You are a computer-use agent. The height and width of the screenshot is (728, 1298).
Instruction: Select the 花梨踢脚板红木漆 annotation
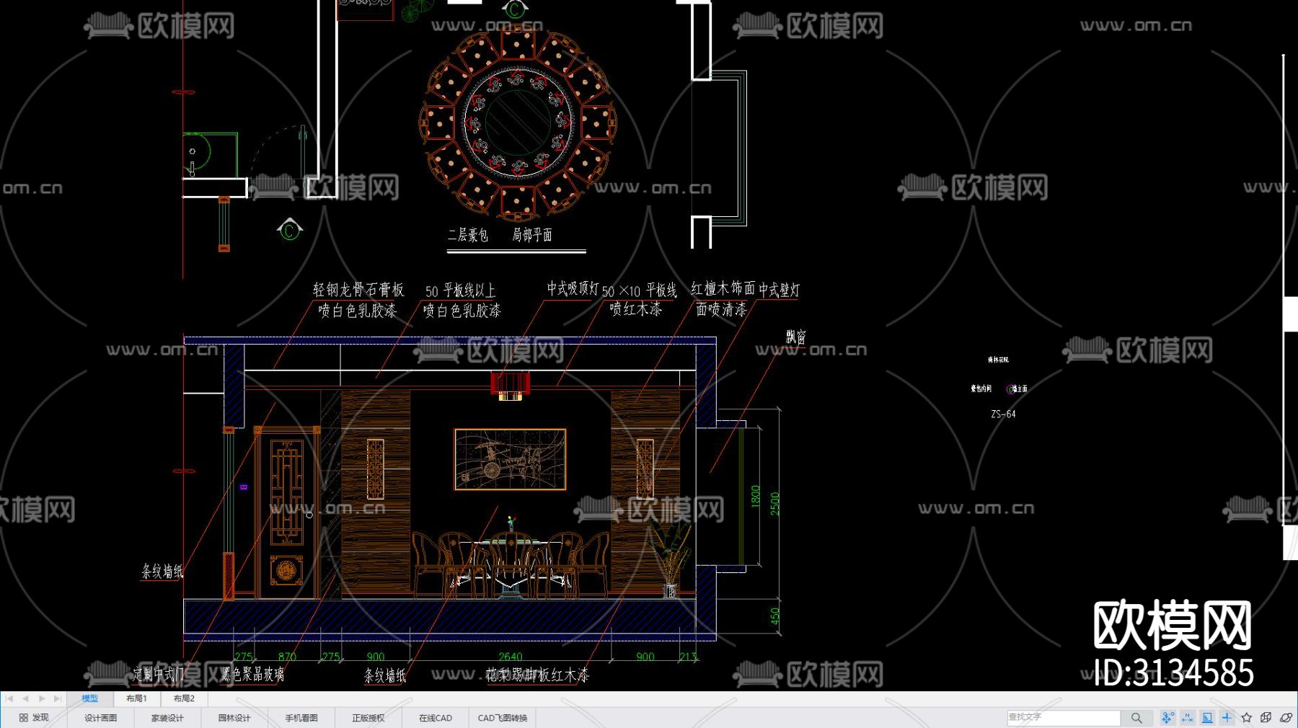coord(537,675)
